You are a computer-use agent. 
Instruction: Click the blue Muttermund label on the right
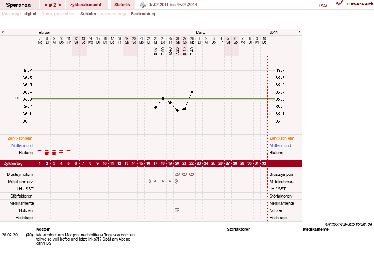(280, 145)
